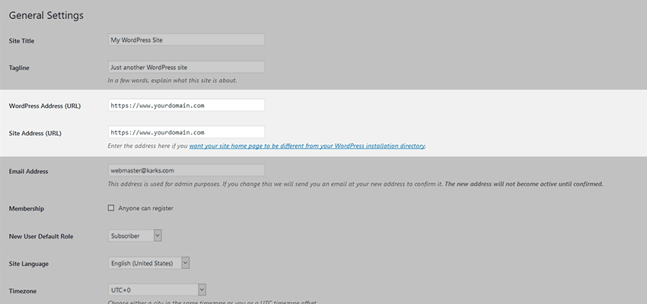Click the Site Title label

pyautogui.click(x=22, y=40)
